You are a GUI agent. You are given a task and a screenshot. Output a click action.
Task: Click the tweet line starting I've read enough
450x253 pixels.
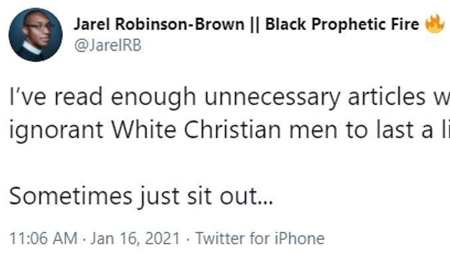point(229,98)
